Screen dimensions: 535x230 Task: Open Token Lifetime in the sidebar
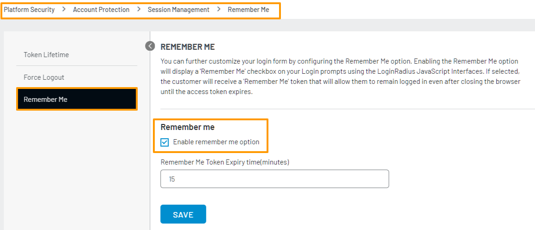[46, 55]
